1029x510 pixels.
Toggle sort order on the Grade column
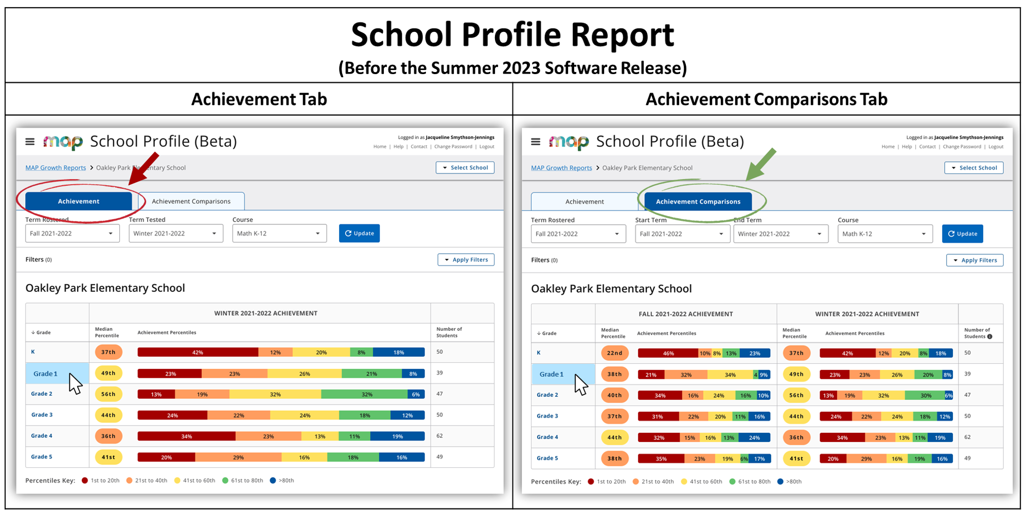coord(40,332)
